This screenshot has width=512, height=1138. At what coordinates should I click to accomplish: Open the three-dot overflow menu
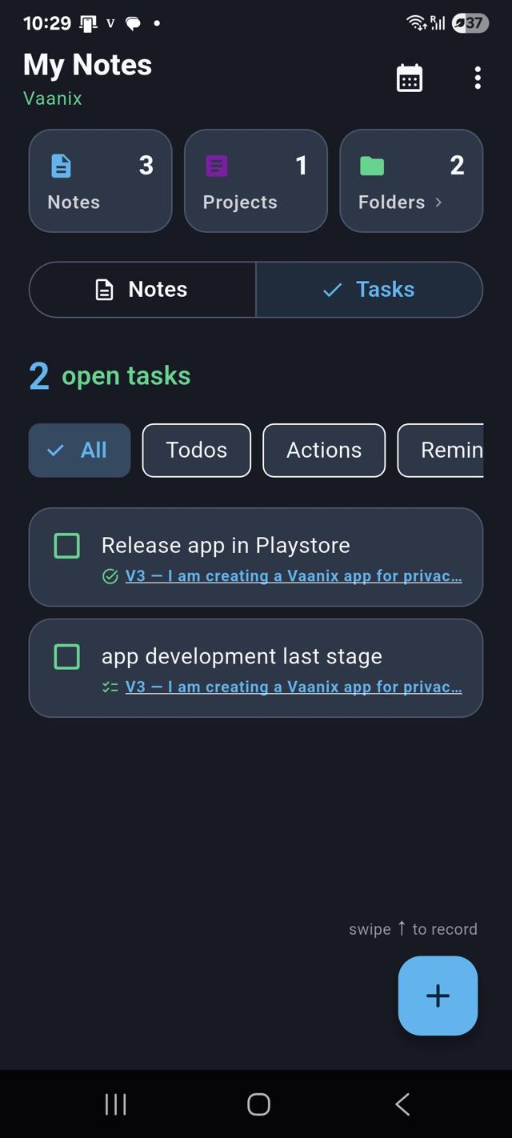tap(478, 78)
